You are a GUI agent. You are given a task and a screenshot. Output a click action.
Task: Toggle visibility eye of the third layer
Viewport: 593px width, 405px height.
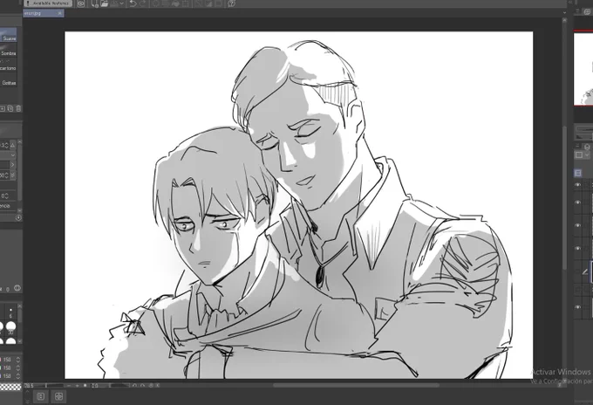tap(577, 225)
